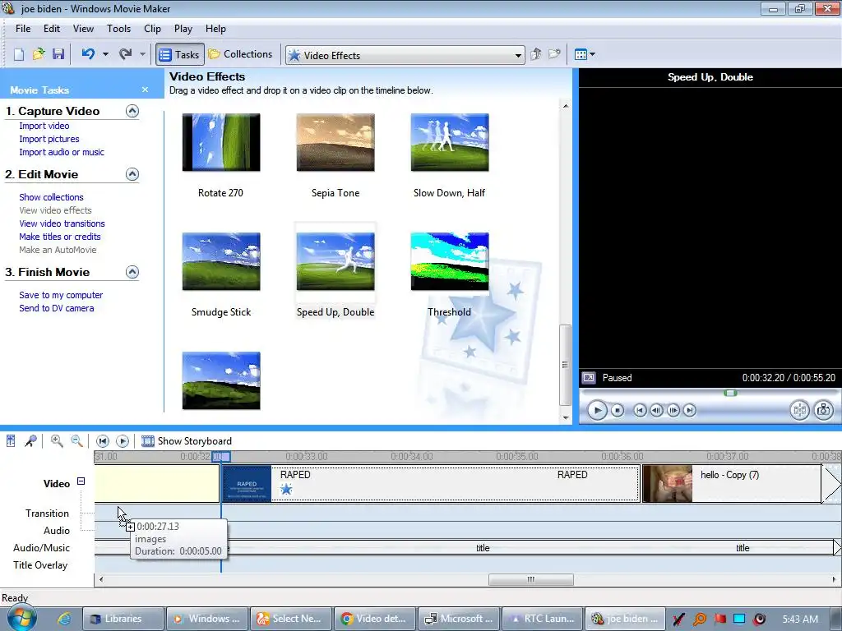842x631 pixels.
Task: Close the Movie Tasks pane
Action: (x=145, y=90)
